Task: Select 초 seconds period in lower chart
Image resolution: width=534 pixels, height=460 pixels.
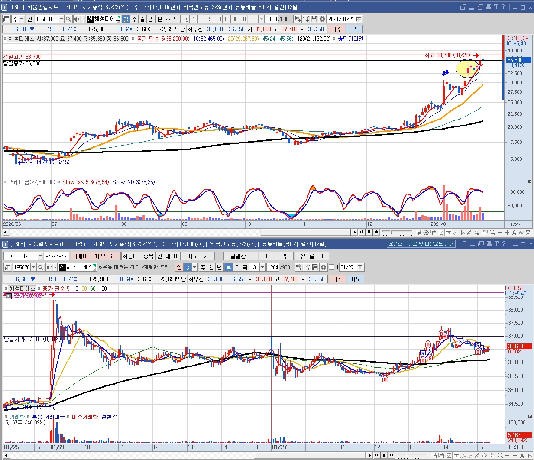Action: point(236,267)
